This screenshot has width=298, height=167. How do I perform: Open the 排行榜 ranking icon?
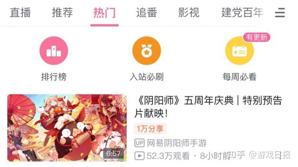coord(54,51)
